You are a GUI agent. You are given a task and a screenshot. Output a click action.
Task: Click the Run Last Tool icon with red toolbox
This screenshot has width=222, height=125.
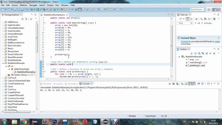(44, 9)
